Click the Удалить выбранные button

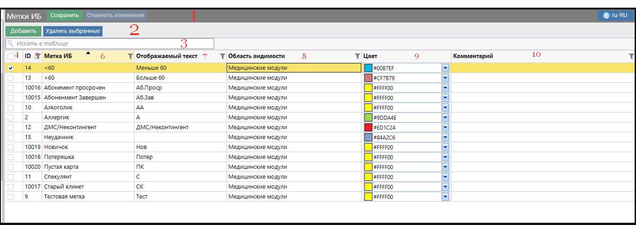(x=73, y=31)
